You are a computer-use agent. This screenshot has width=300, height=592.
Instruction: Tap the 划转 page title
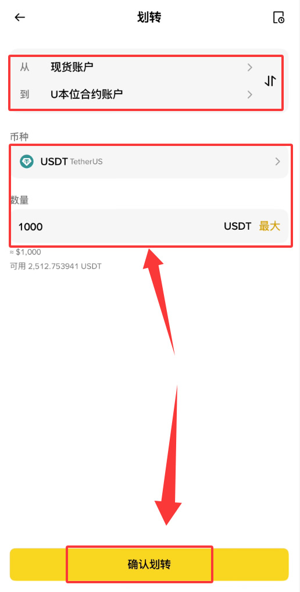point(149,17)
